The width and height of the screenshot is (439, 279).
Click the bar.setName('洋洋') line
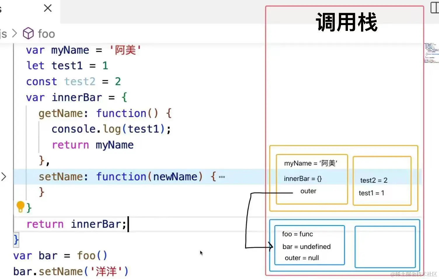point(71,271)
